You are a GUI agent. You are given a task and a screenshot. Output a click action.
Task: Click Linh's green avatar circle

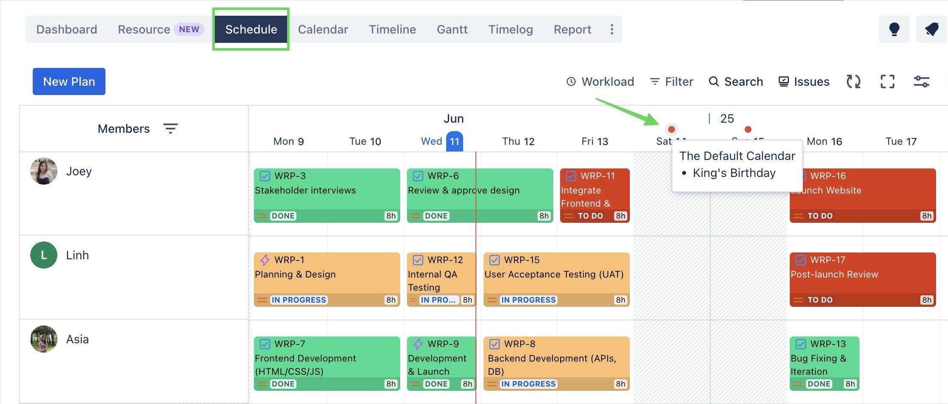point(44,255)
